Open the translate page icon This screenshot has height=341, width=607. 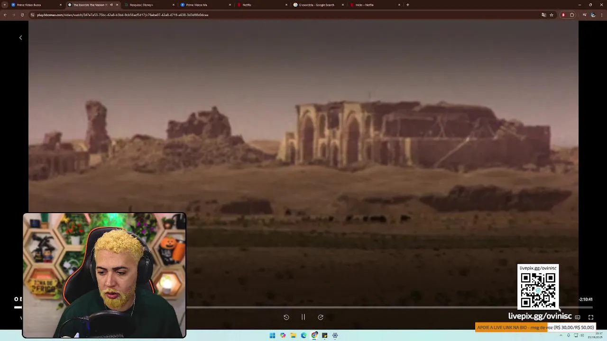pyautogui.click(x=543, y=15)
